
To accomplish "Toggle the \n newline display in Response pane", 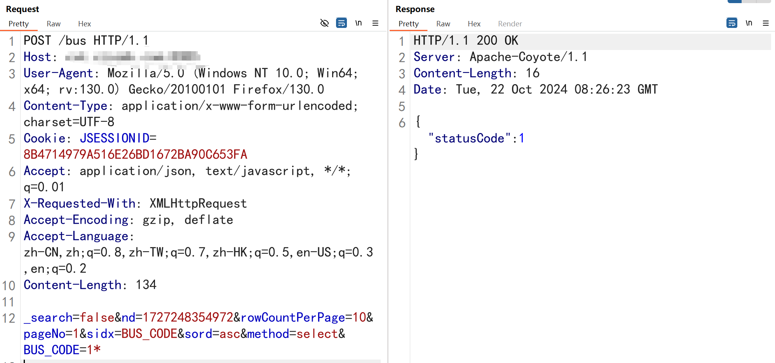I will tap(749, 23).
